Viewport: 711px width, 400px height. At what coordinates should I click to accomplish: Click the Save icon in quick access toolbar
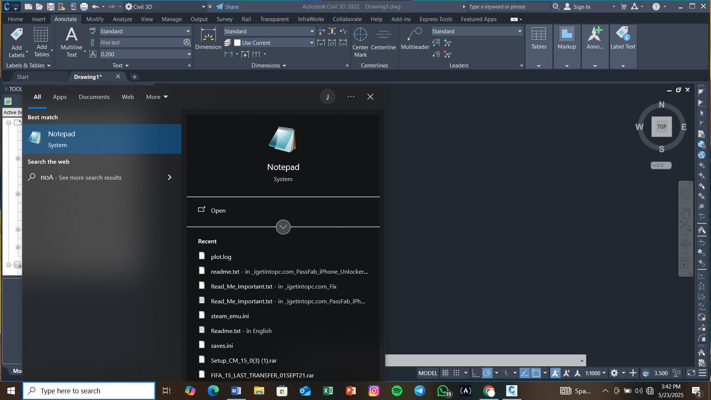[51, 7]
